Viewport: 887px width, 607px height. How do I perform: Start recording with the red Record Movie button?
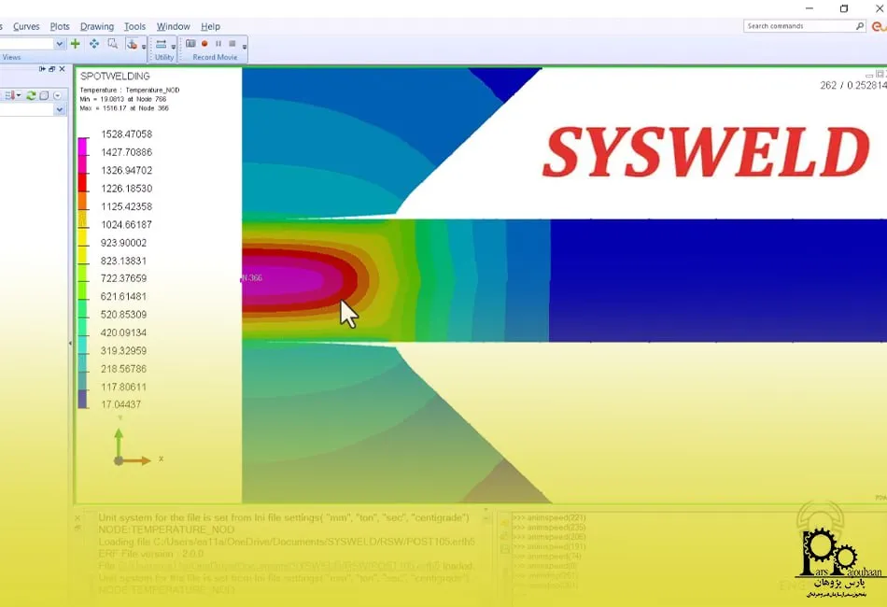[204, 44]
